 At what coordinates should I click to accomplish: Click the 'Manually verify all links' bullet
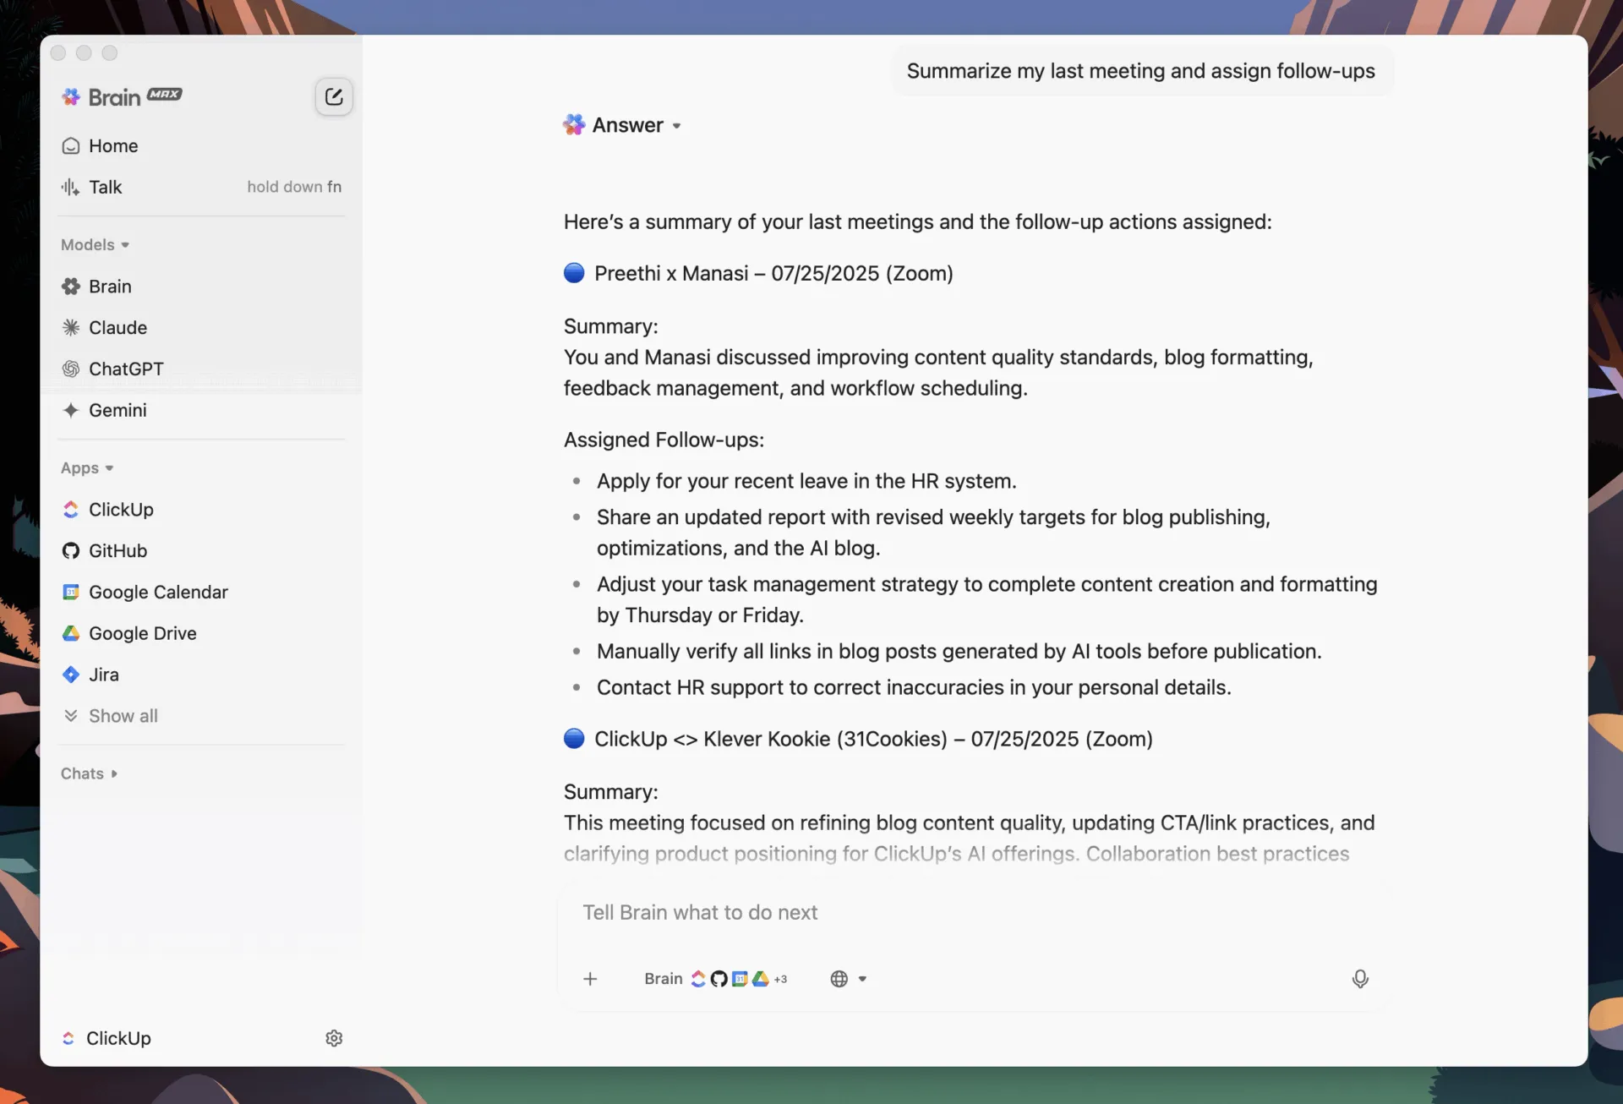pos(959,652)
